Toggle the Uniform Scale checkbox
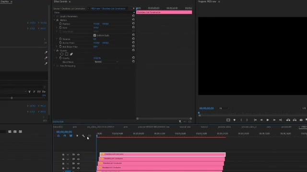This screenshot has height=172, width=307. coord(94,35)
